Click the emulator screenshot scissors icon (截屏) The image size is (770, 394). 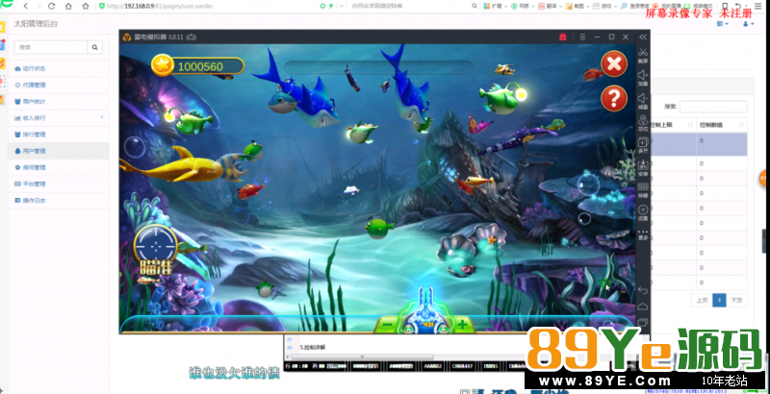(x=643, y=55)
